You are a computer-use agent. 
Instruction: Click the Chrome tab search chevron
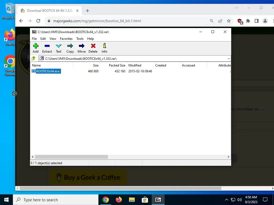(237, 8)
